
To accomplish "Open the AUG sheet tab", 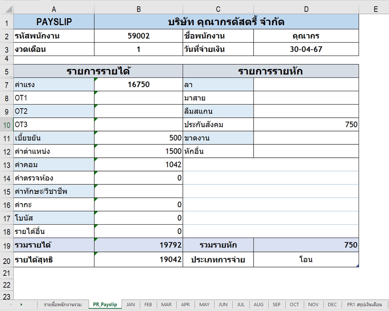I will [x=259, y=304].
